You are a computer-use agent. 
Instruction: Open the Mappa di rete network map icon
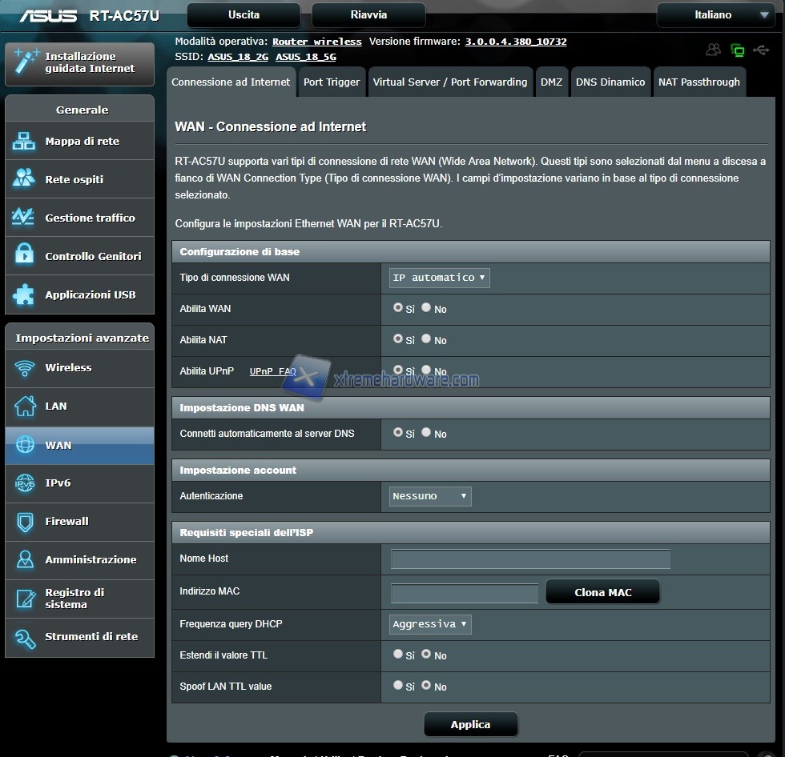click(x=24, y=142)
